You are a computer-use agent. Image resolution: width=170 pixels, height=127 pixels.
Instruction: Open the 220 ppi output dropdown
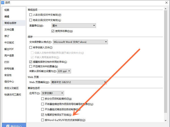pyautogui.click(x=64, y=71)
